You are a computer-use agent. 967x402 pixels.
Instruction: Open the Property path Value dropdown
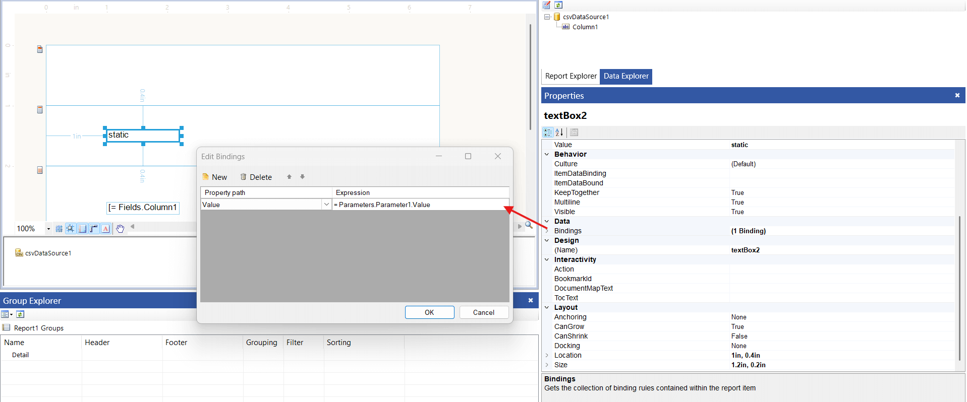pyautogui.click(x=326, y=205)
